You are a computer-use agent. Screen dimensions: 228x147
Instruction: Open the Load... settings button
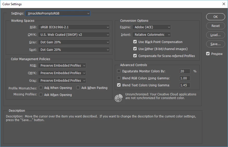216,35
